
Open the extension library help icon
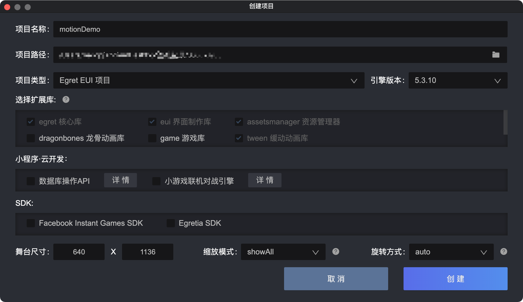click(66, 100)
